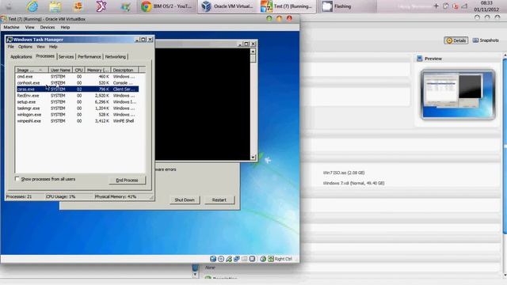This screenshot has width=507, height=285.
Task: Click the network adapters icon in VM status bar
Action: coord(237,259)
